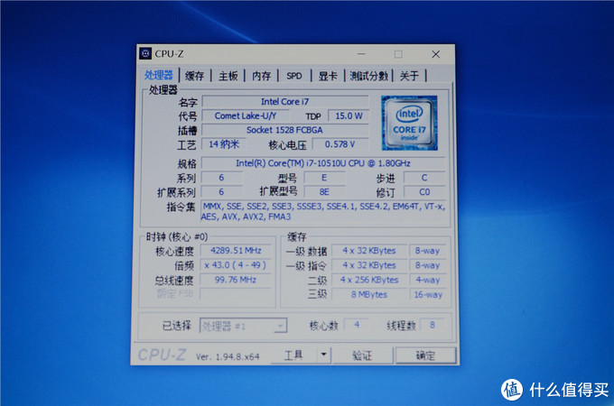Viewport: 614px width, 406px height.
Task: Click the 核心数 value 4
Action: click(x=357, y=325)
